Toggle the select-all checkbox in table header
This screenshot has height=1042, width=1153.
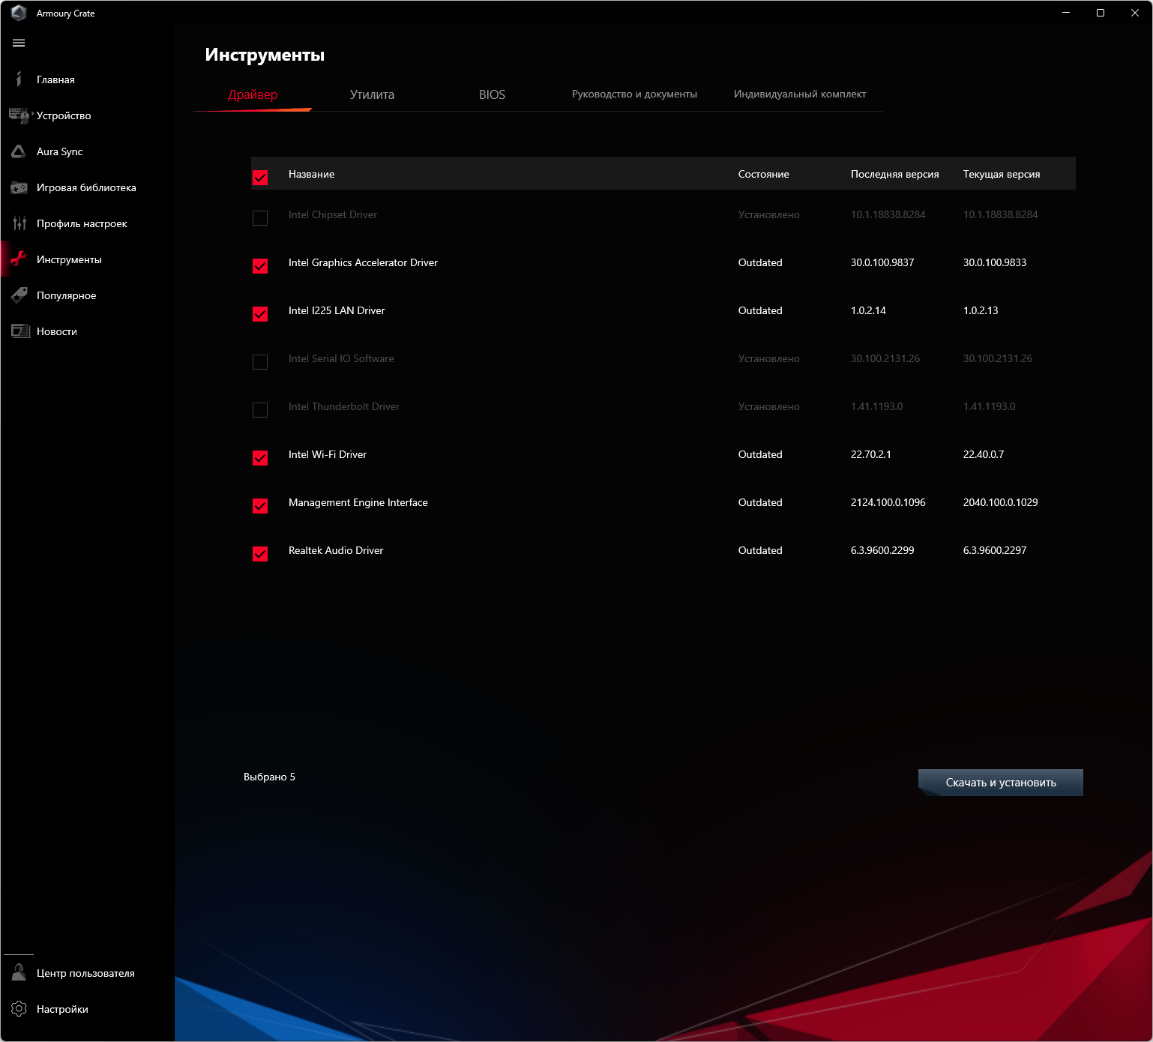(x=260, y=178)
